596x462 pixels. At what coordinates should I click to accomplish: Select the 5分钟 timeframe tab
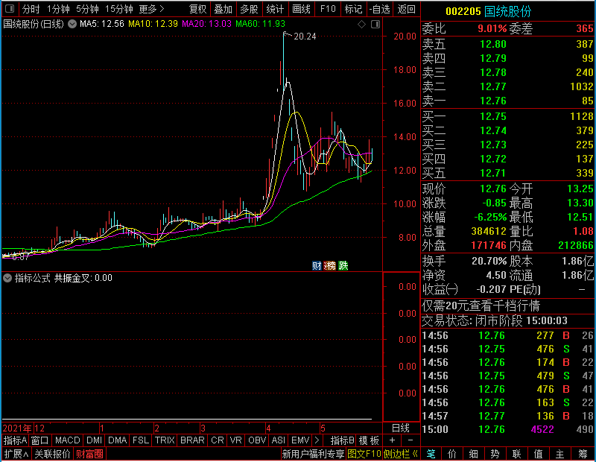(87, 9)
